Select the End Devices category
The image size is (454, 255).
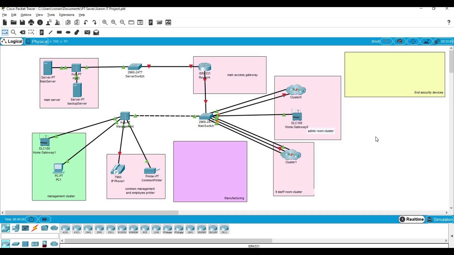15,228
